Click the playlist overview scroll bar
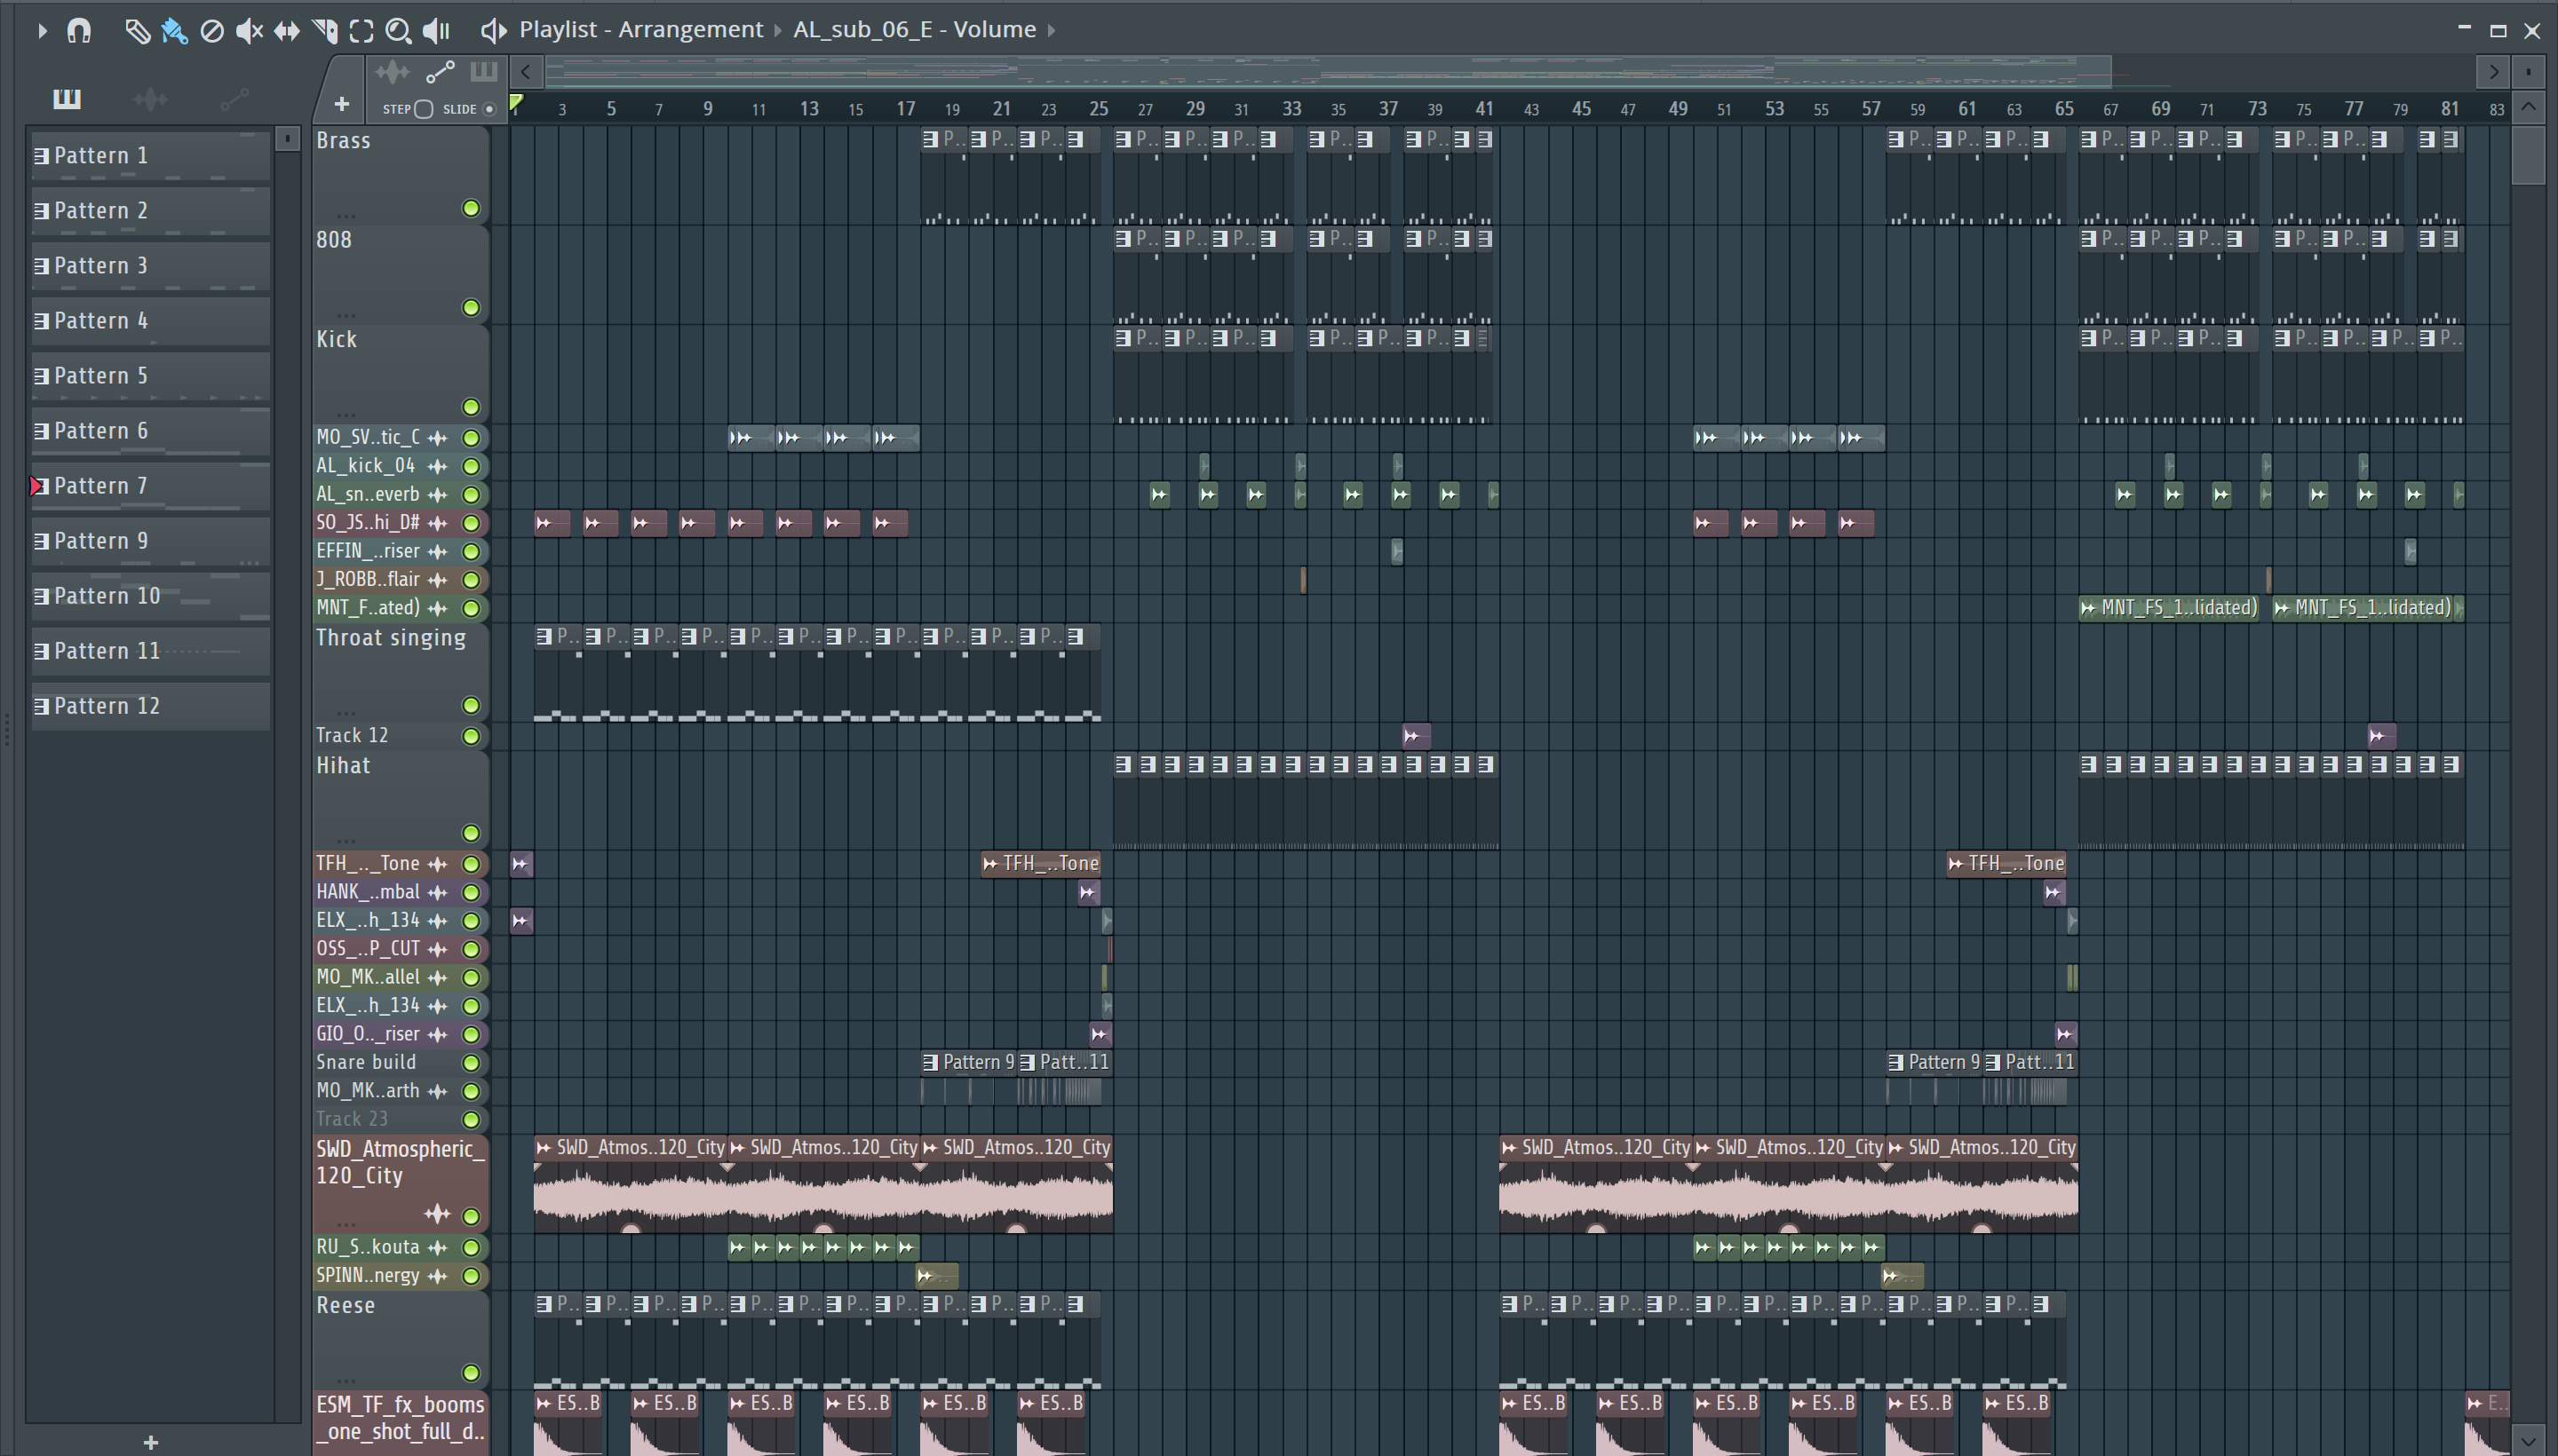The width and height of the screenshot is (2558, 1456). [x=1329, y=71]
